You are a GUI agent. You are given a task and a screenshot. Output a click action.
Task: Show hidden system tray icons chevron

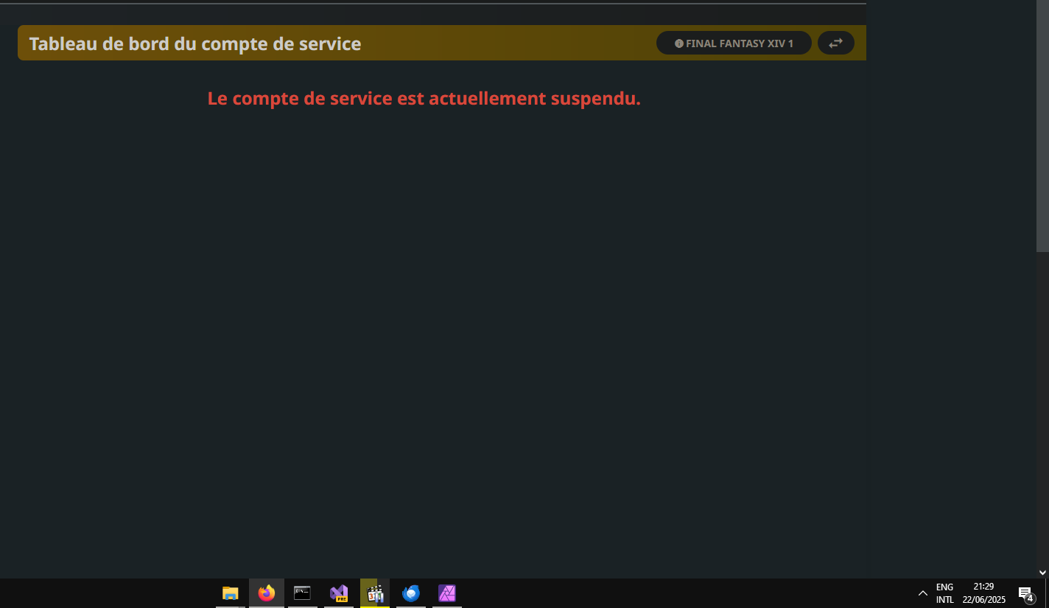point(922,593)
